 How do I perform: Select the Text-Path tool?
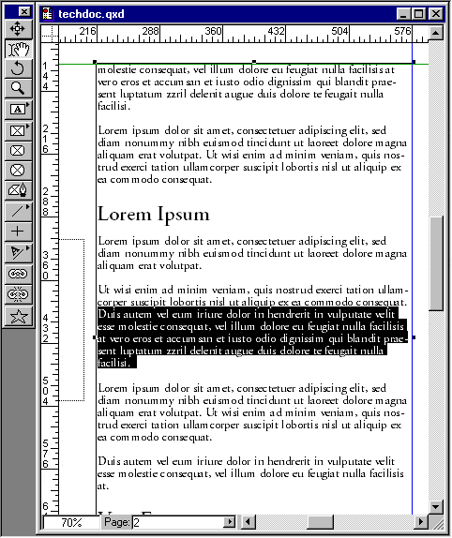point(18,252)
